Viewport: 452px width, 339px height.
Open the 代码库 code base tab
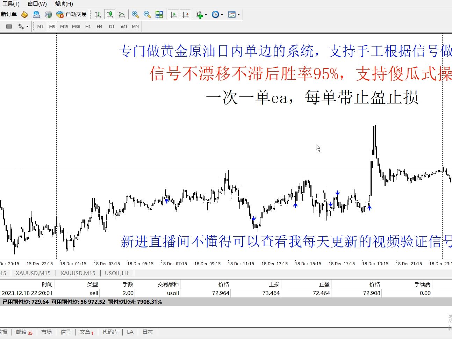tap(110, 332)
